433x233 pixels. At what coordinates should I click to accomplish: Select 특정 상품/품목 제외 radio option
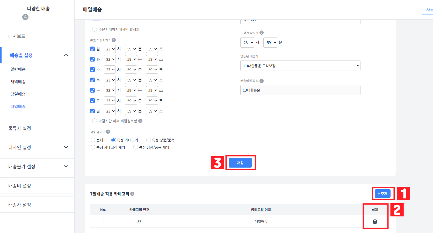point(136,147)
